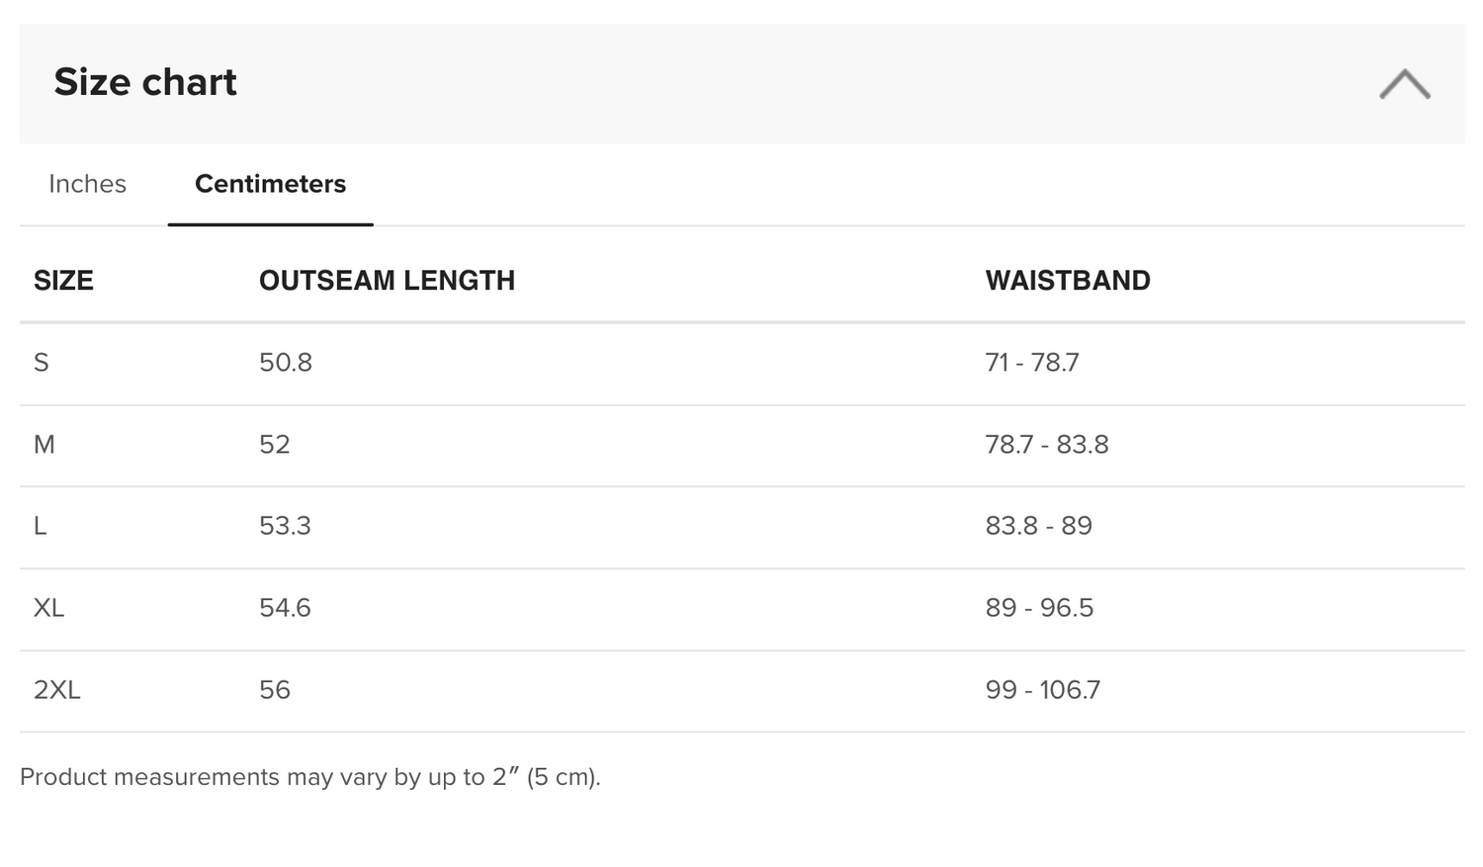Screen dimensions: 1483x867
Task: Click the 54.6 outseam length value
Action: pyautogui.click(x=285, y=608)
